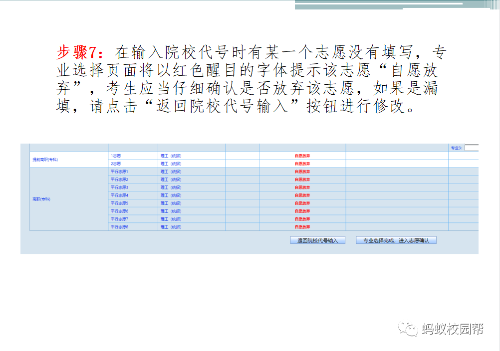
Task: Click the 返回院校代号输入 button
Action: tap(317, 240)
